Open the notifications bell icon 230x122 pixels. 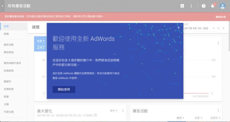point(213,6)
